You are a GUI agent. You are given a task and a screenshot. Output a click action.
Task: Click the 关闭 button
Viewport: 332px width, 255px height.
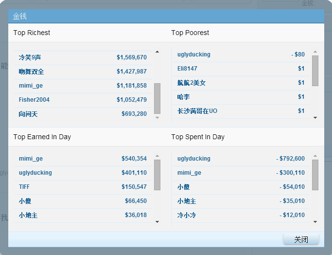point(301,239)
